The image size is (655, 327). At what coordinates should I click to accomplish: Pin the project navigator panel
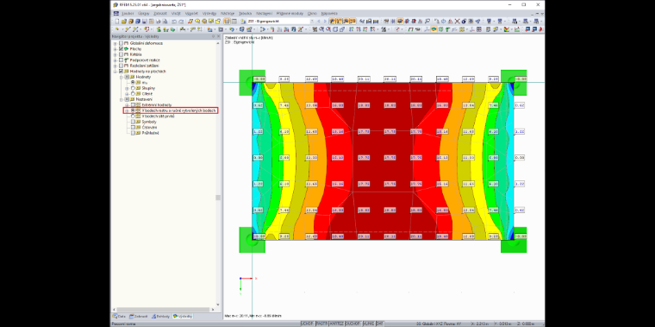pyautogui.click(x=213, y=36)
